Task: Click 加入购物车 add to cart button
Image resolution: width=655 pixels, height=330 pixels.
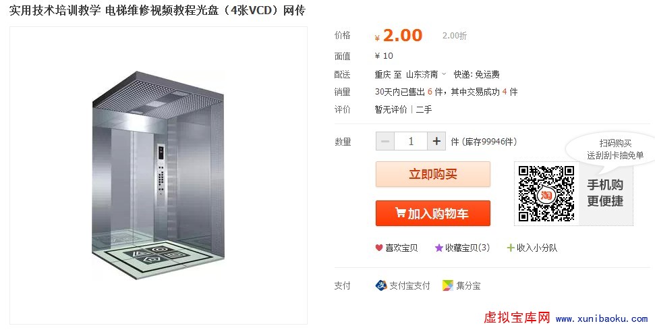Action: click(433, 213)
